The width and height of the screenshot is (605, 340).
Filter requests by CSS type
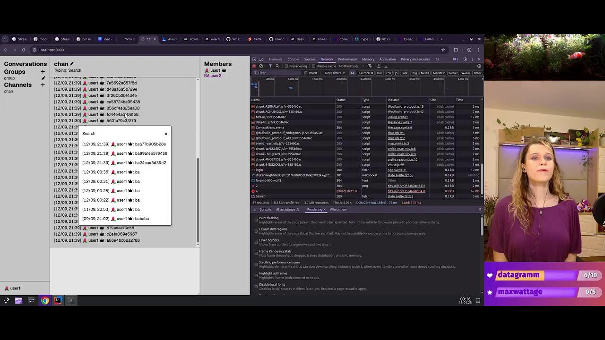pos(389,73)
